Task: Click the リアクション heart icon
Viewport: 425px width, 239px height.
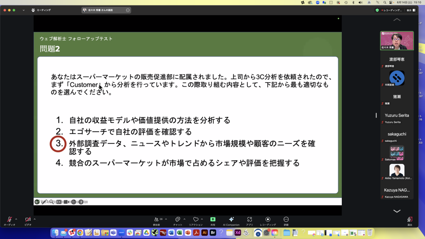Action: (x=195, y=220)
